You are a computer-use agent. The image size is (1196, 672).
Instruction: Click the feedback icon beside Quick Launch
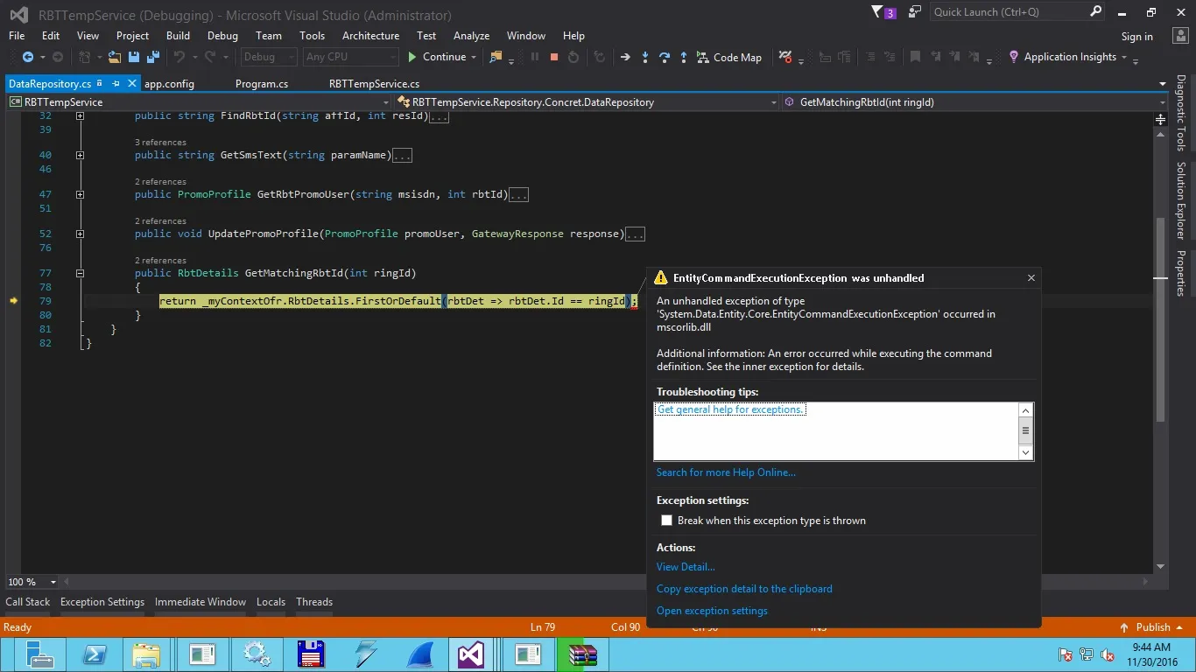(x=915, y=12)
